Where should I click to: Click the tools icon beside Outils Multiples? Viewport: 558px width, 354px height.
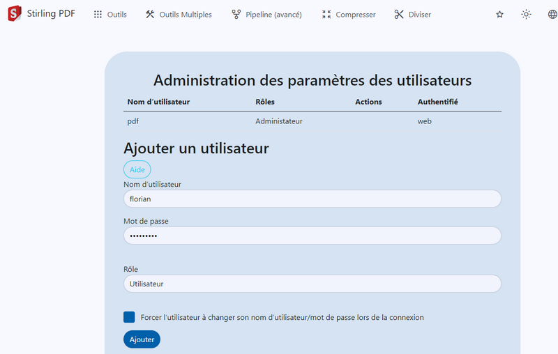(150, 15)
